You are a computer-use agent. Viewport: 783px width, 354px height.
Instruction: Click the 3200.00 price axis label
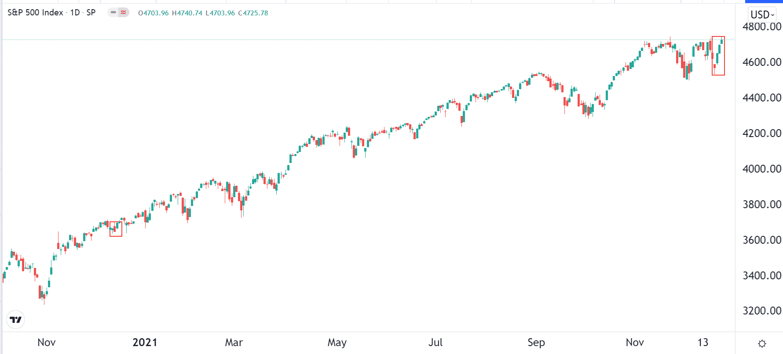pos(762,311)
